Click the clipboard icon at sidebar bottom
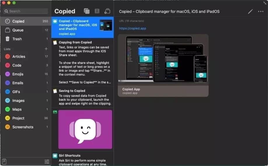The width and height of the screenshot is (268, 166). pos(4,161)
